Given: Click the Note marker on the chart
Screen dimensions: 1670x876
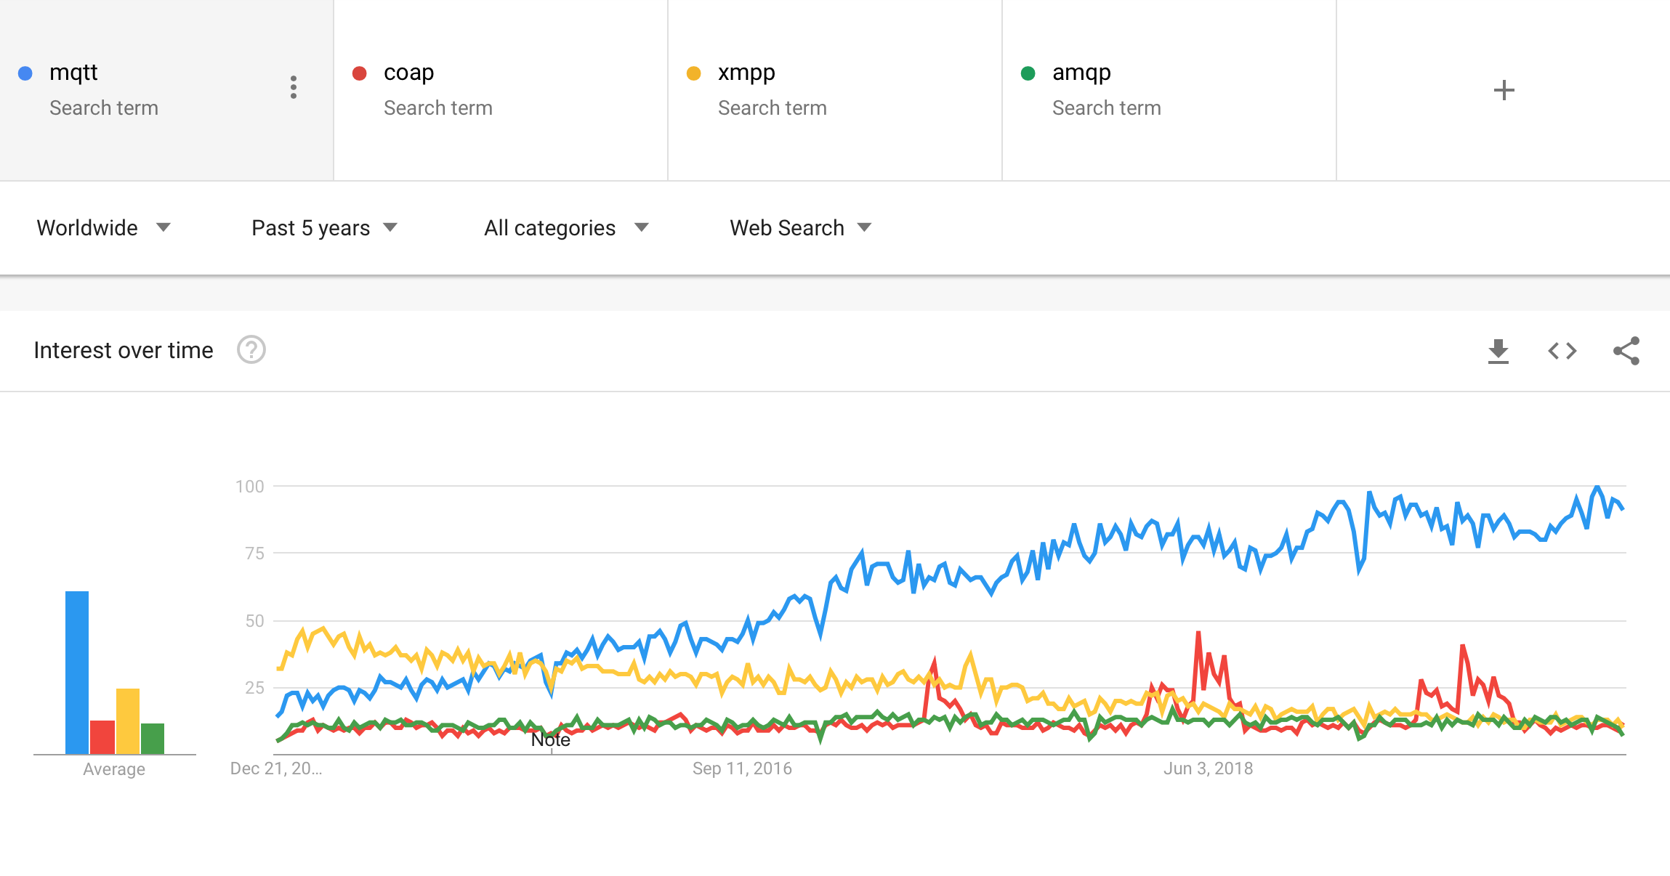Looking at the screenshot, I should pos(551,740).
